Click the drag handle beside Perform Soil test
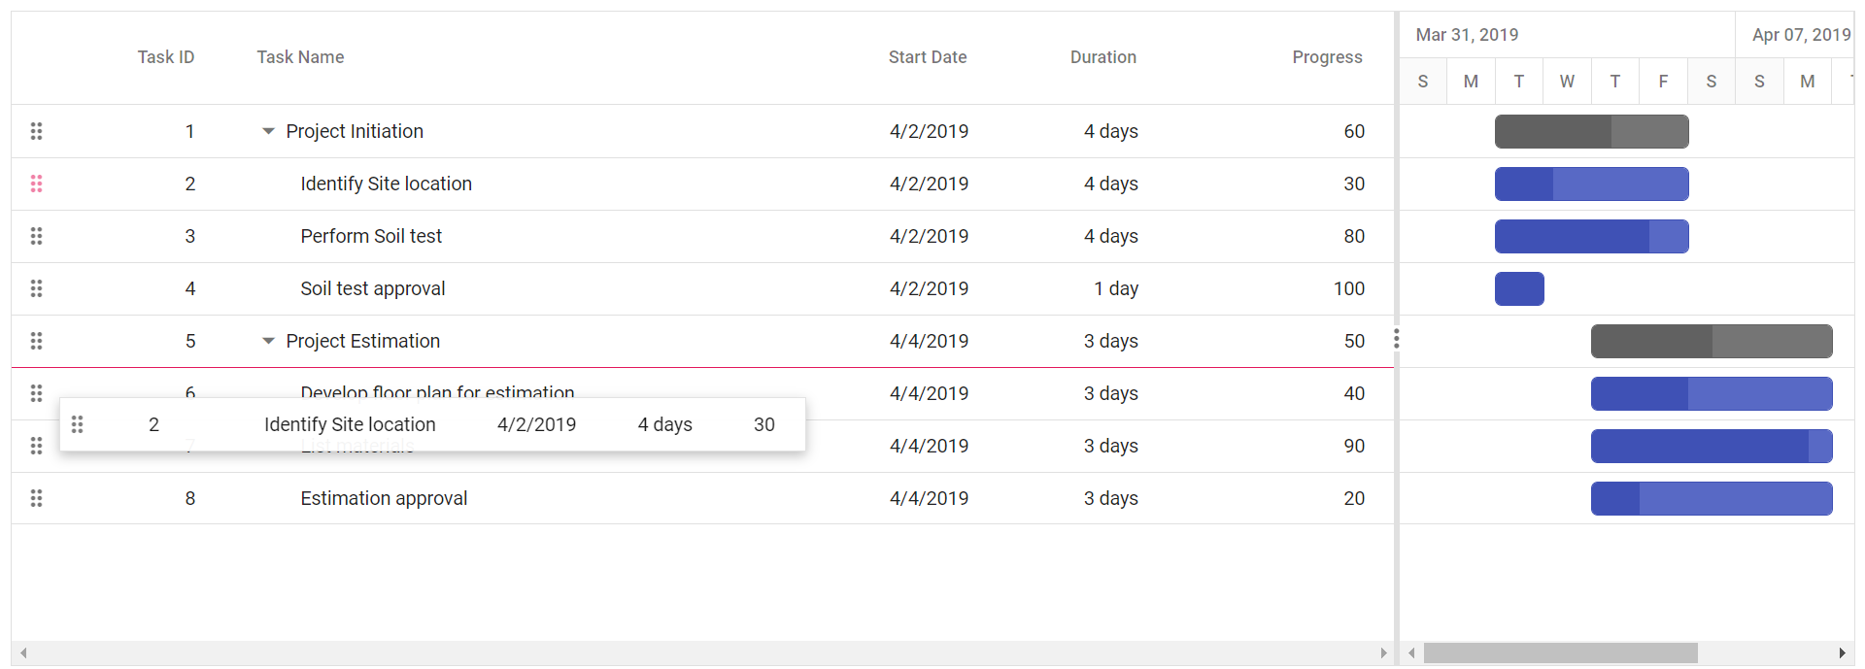 (37, 236)
